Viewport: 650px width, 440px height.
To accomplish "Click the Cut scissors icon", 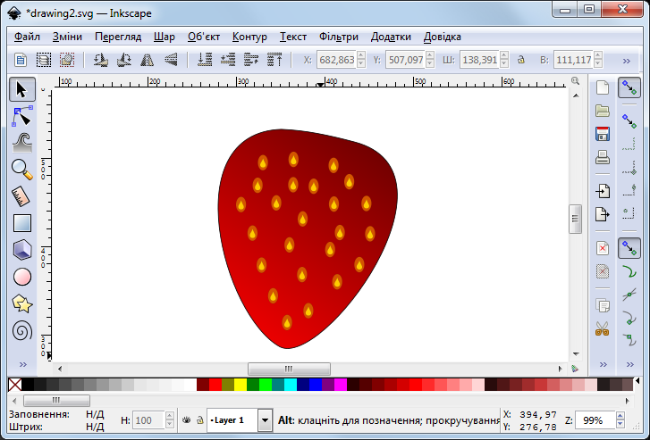I will click(603, 328).
